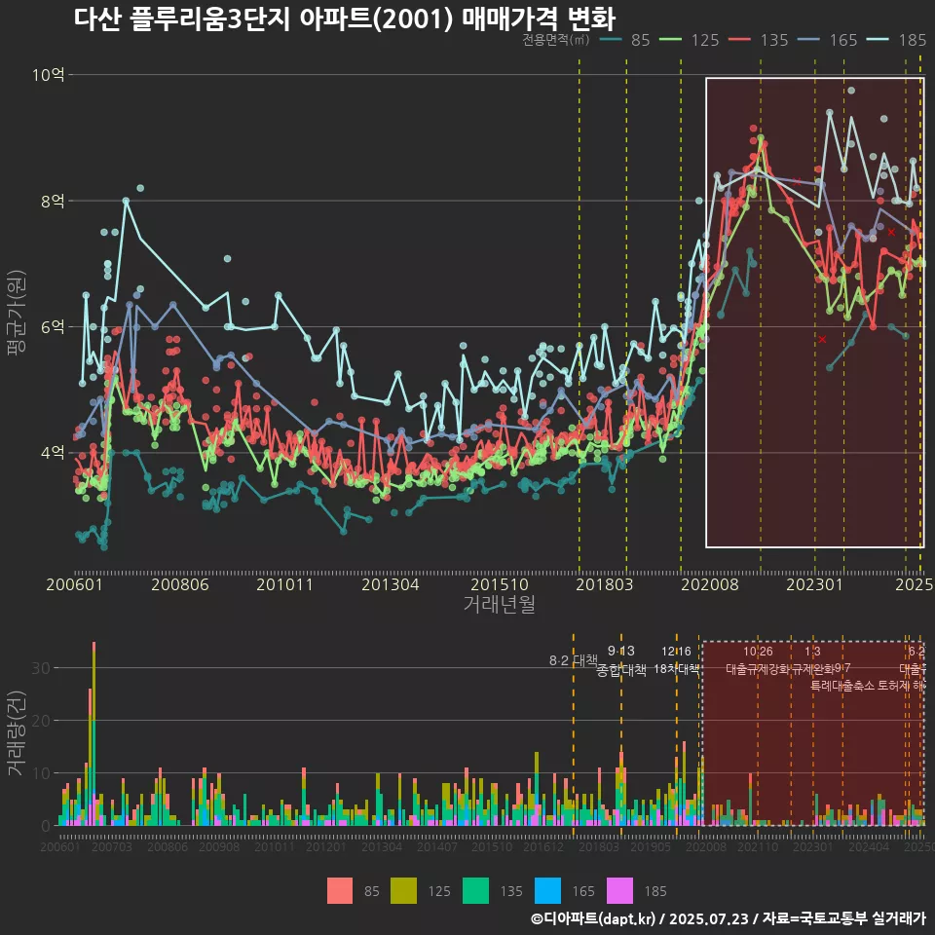Select the '8억' y-axis label
The height and width of the screenshot is (935, 935).
coord(53,201)
